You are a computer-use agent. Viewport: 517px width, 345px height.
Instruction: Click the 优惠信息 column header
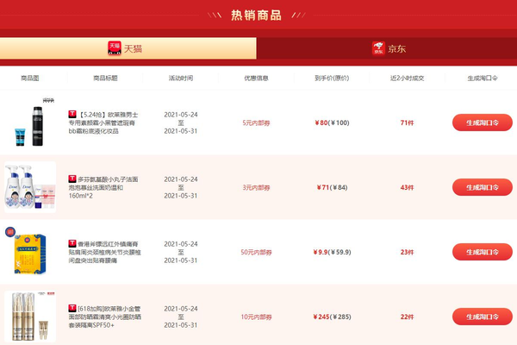[256, 78]
